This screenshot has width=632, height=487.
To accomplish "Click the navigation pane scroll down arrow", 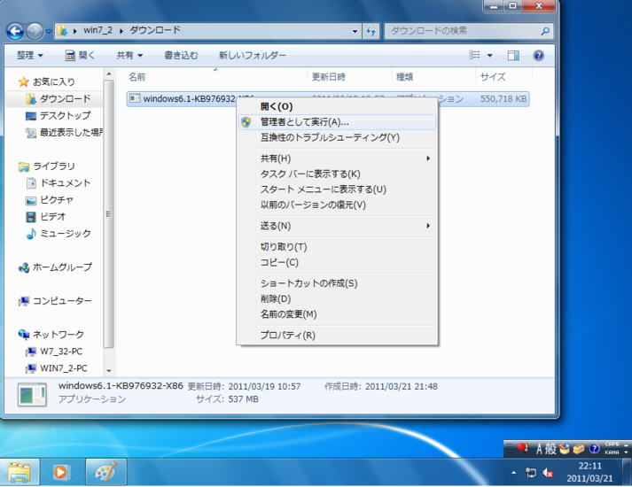I will (108, 371).
